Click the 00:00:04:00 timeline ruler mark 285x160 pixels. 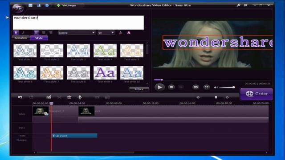coord(77,103)
